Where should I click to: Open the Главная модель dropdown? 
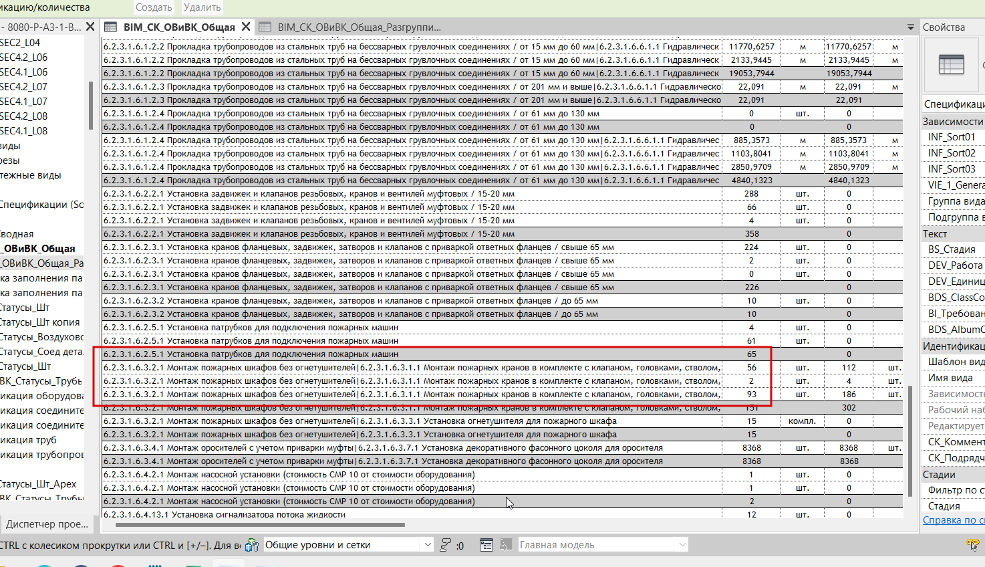pos(682,545)
